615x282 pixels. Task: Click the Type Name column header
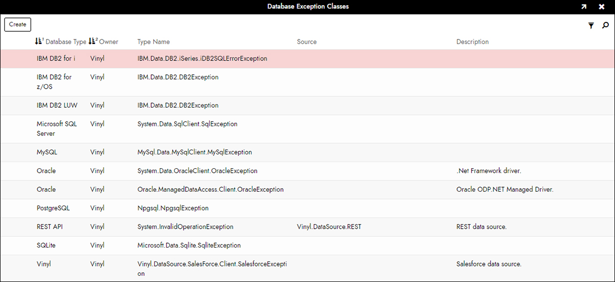click(153, 42)
